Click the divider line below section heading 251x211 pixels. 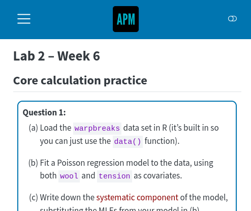click(127, 92)
